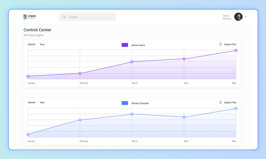Select February data point on Words Checked chart

click(80, 120)
